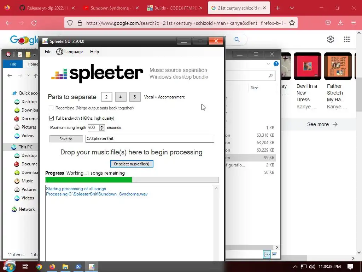Open File Explorer help icon

pyautogui.click(x=276, y=64)
